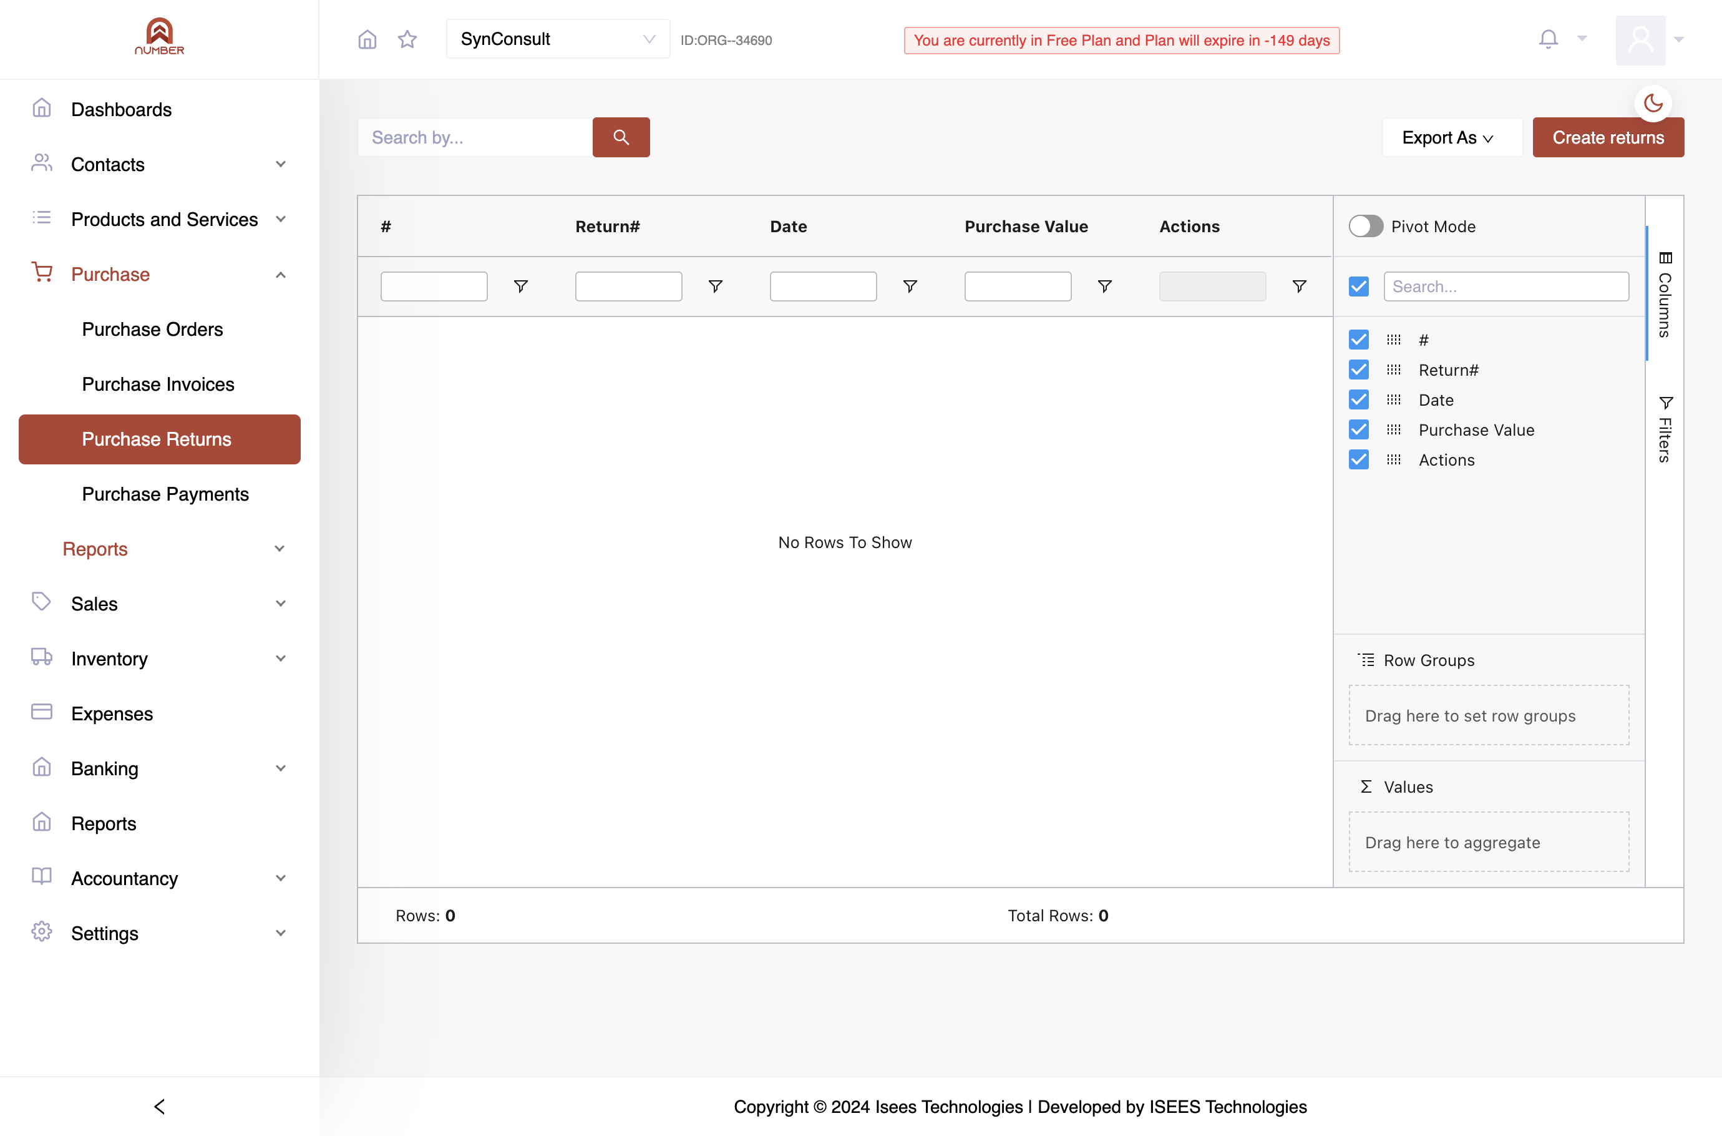Uncheck the # column checkbox
This screenshot has width=1722, height=1136.
coord(1358,340)
